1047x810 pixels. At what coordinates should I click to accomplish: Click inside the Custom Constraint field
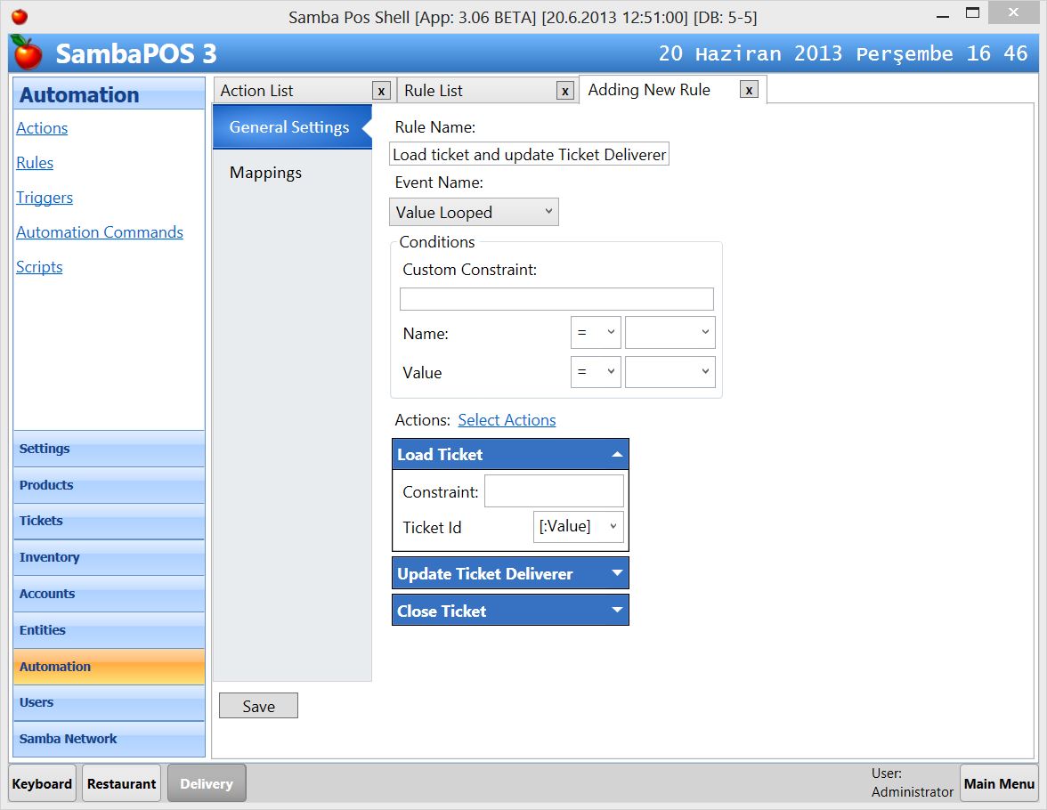[556, 298]
